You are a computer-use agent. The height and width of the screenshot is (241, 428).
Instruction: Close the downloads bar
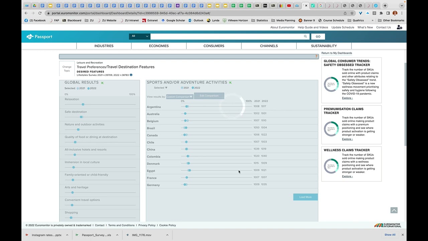[x=403, y=235]
